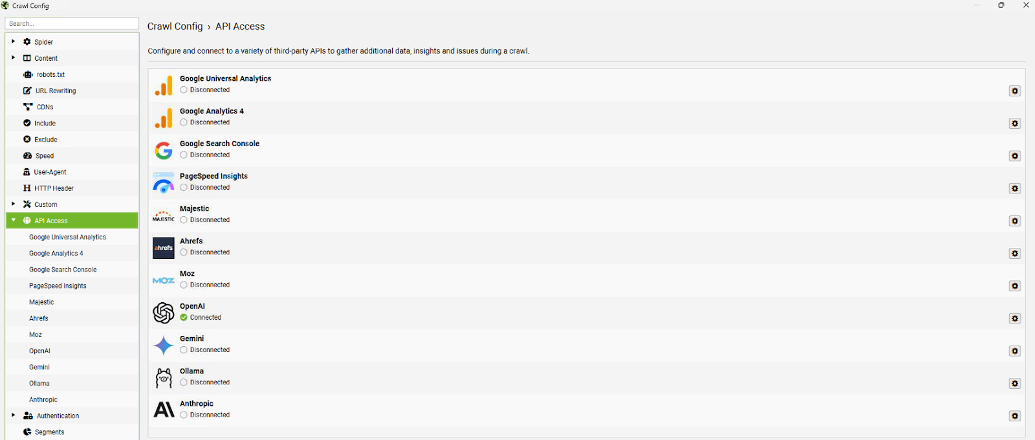Screen dimensions: 1035x440
Task: Open settings gear for Google Universal Analytics
Action: click(1014, 91)
